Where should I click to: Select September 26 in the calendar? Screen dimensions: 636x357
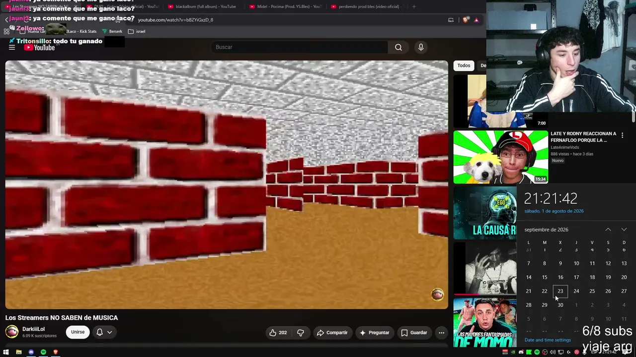pos(608,291)
